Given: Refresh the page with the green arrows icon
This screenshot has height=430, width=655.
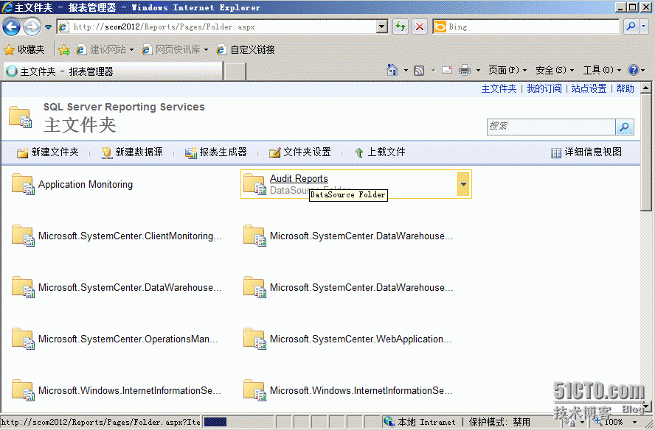Looking at the screenshot, I should tap(401, 27).
